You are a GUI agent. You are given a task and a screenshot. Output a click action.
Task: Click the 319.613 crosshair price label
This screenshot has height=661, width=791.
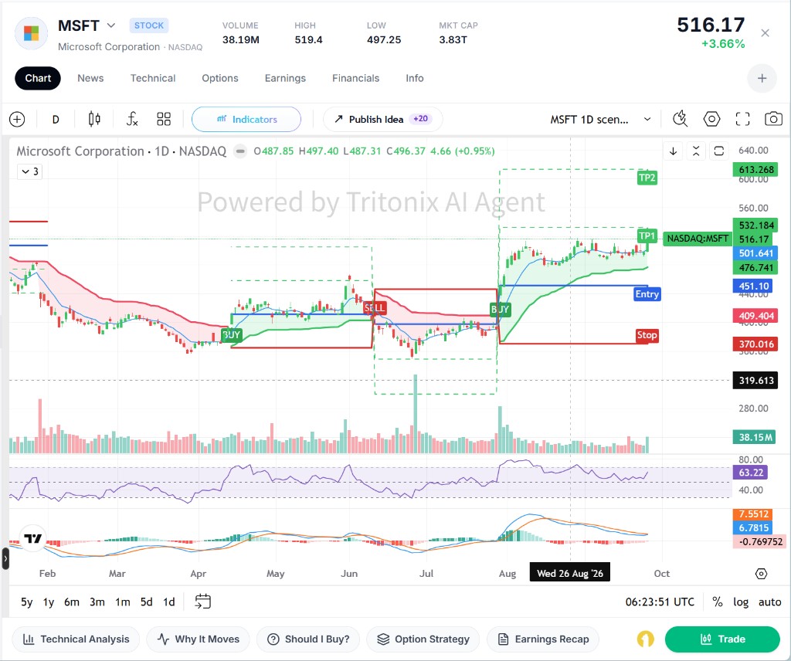[x=755, y=381]
